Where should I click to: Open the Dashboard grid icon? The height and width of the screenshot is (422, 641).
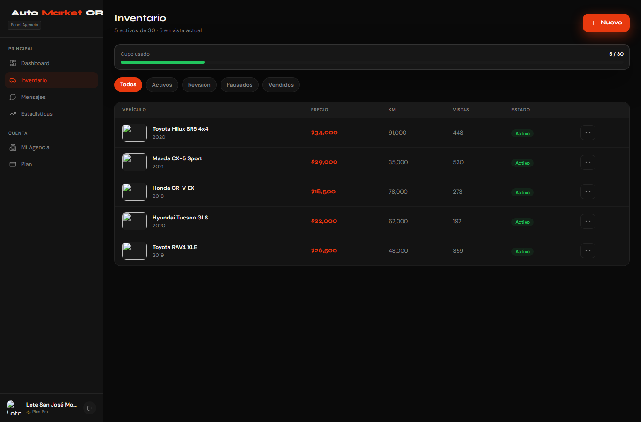point(13,63)
